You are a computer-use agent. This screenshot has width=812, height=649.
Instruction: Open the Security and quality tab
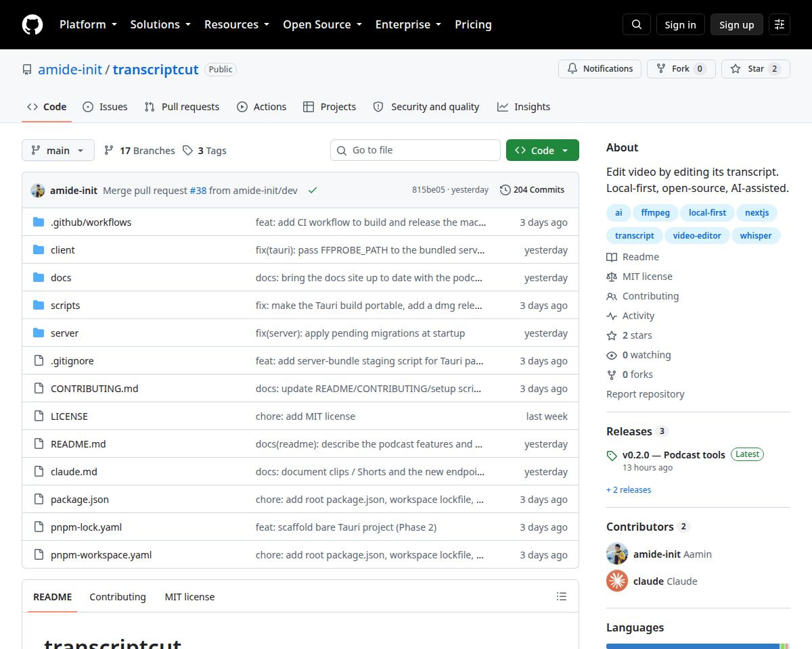click(x=426, y=107)
